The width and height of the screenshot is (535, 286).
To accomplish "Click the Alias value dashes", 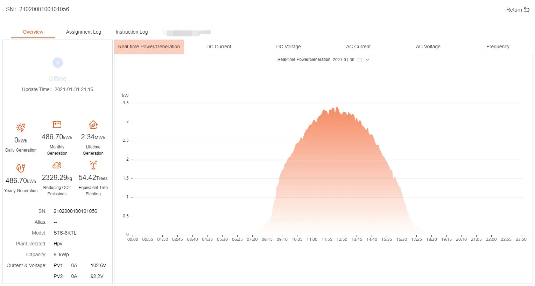I will coord(55,222).
